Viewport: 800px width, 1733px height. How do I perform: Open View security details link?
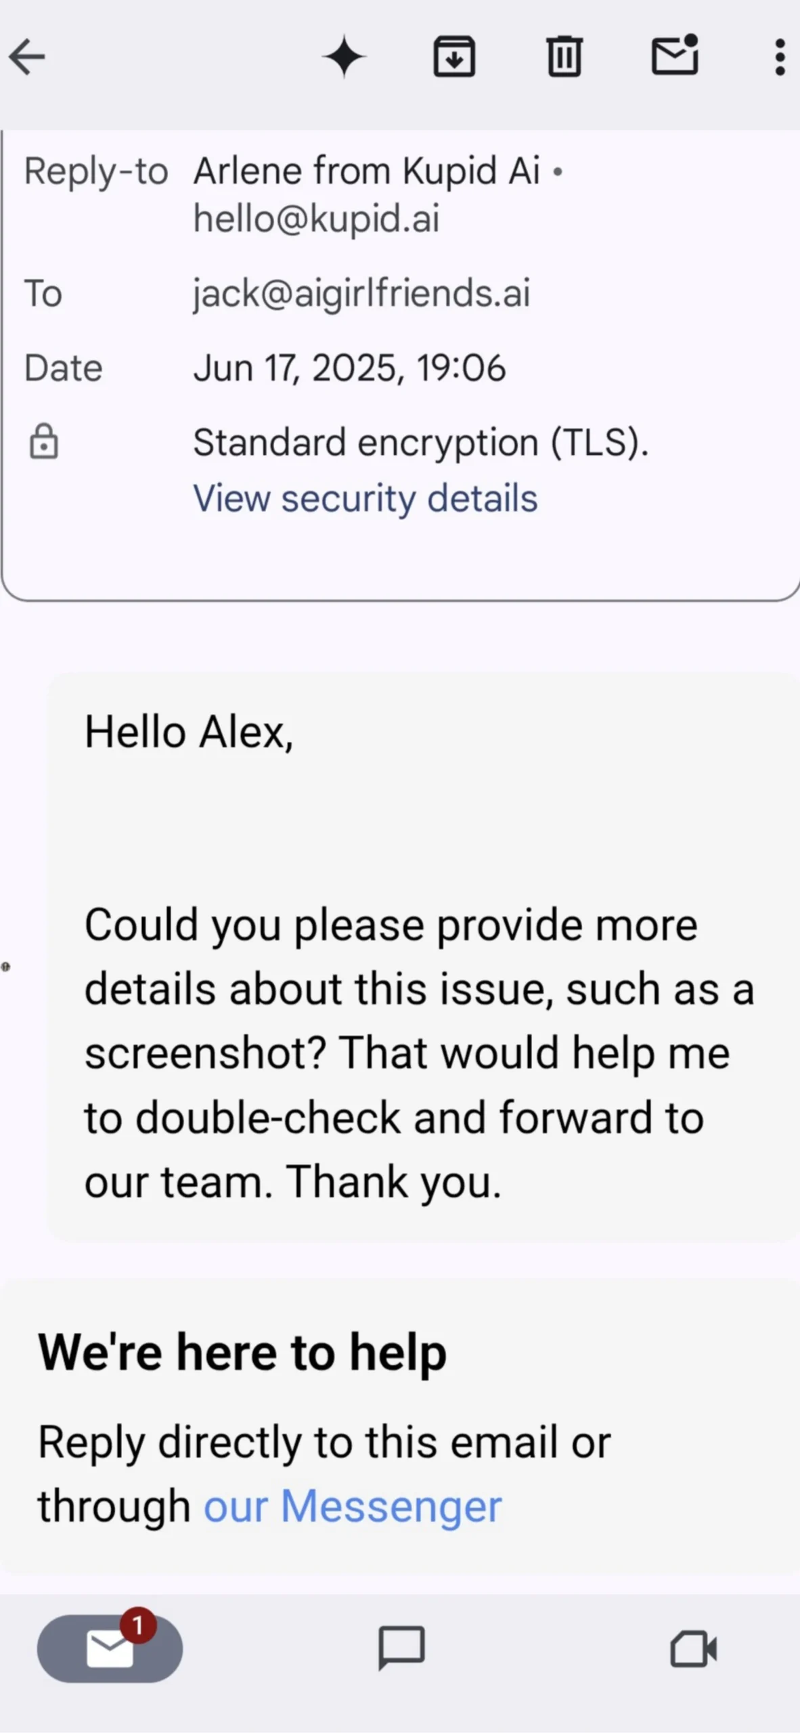[x=365, y=499]
